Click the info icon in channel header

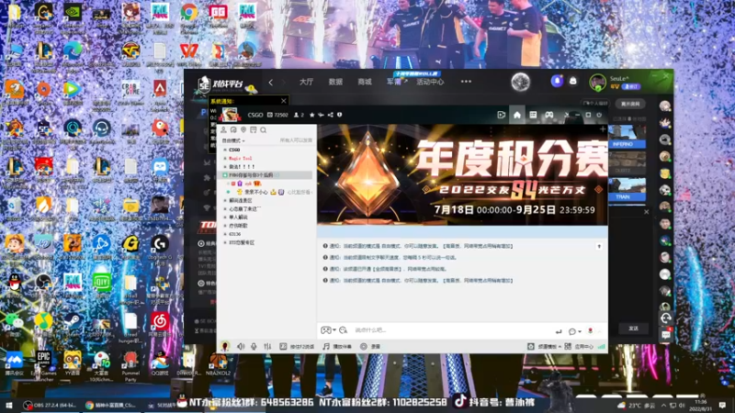[339, 115]
